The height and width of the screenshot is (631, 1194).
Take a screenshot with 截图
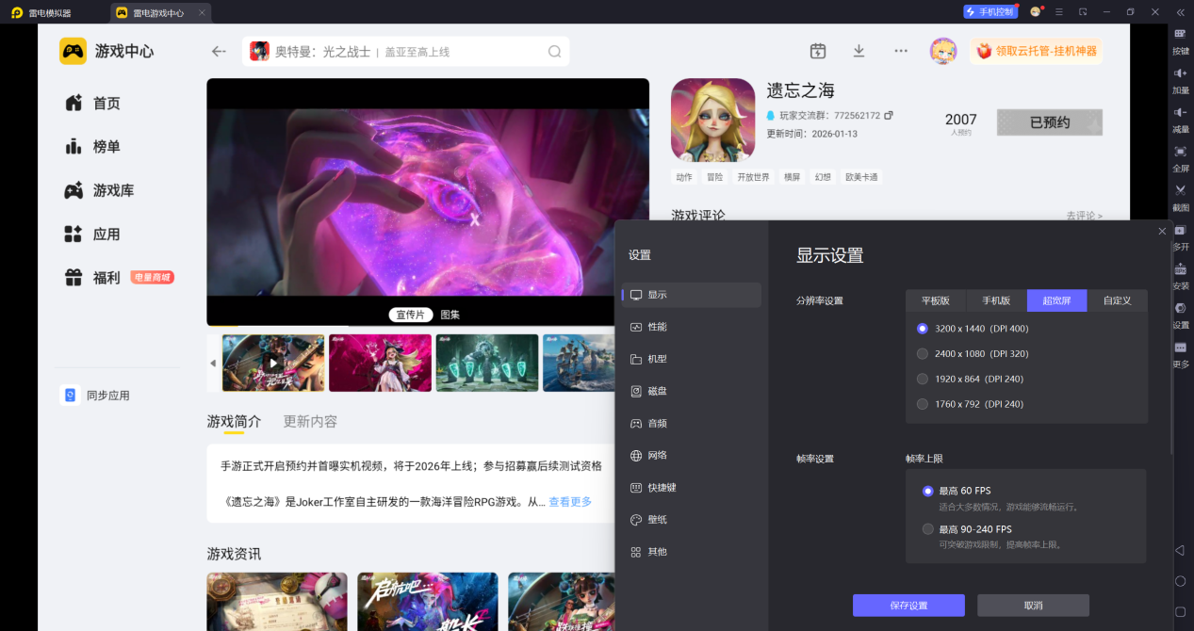tap(1180, 198)
